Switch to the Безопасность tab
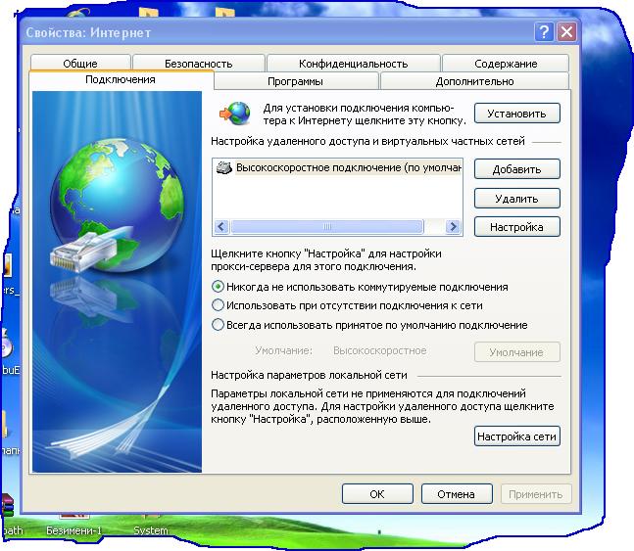Viewport: 634px width, 551px height. (x=198, y=64)
